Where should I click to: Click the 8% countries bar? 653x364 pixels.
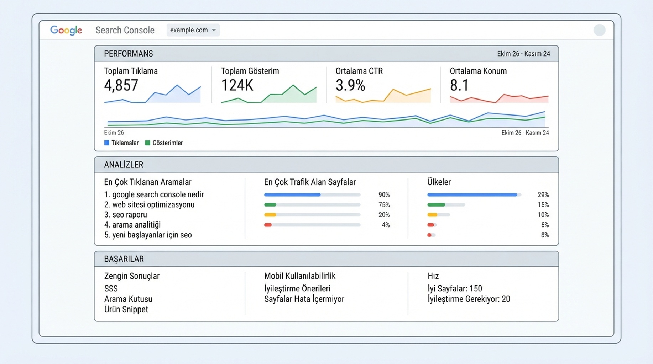coord(432,235)
